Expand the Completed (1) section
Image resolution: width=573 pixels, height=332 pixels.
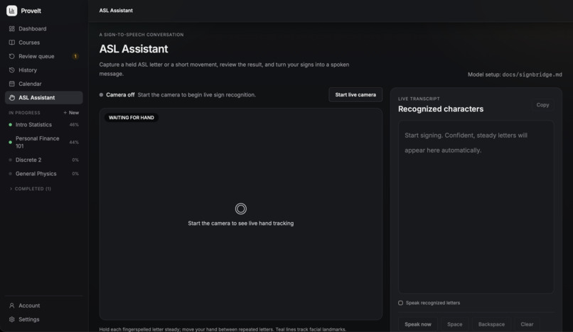[x=31, y=189]
